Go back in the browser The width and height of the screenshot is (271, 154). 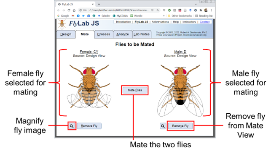[59, 10]
